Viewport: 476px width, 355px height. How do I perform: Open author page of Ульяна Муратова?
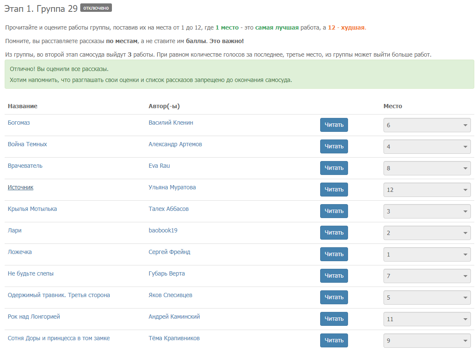172,187
